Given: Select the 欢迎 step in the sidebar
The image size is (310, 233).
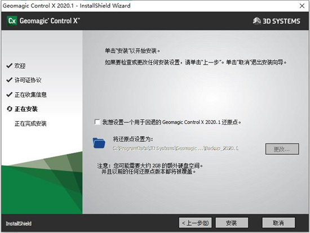Looking at the screenshot, I should coord(20,66).
